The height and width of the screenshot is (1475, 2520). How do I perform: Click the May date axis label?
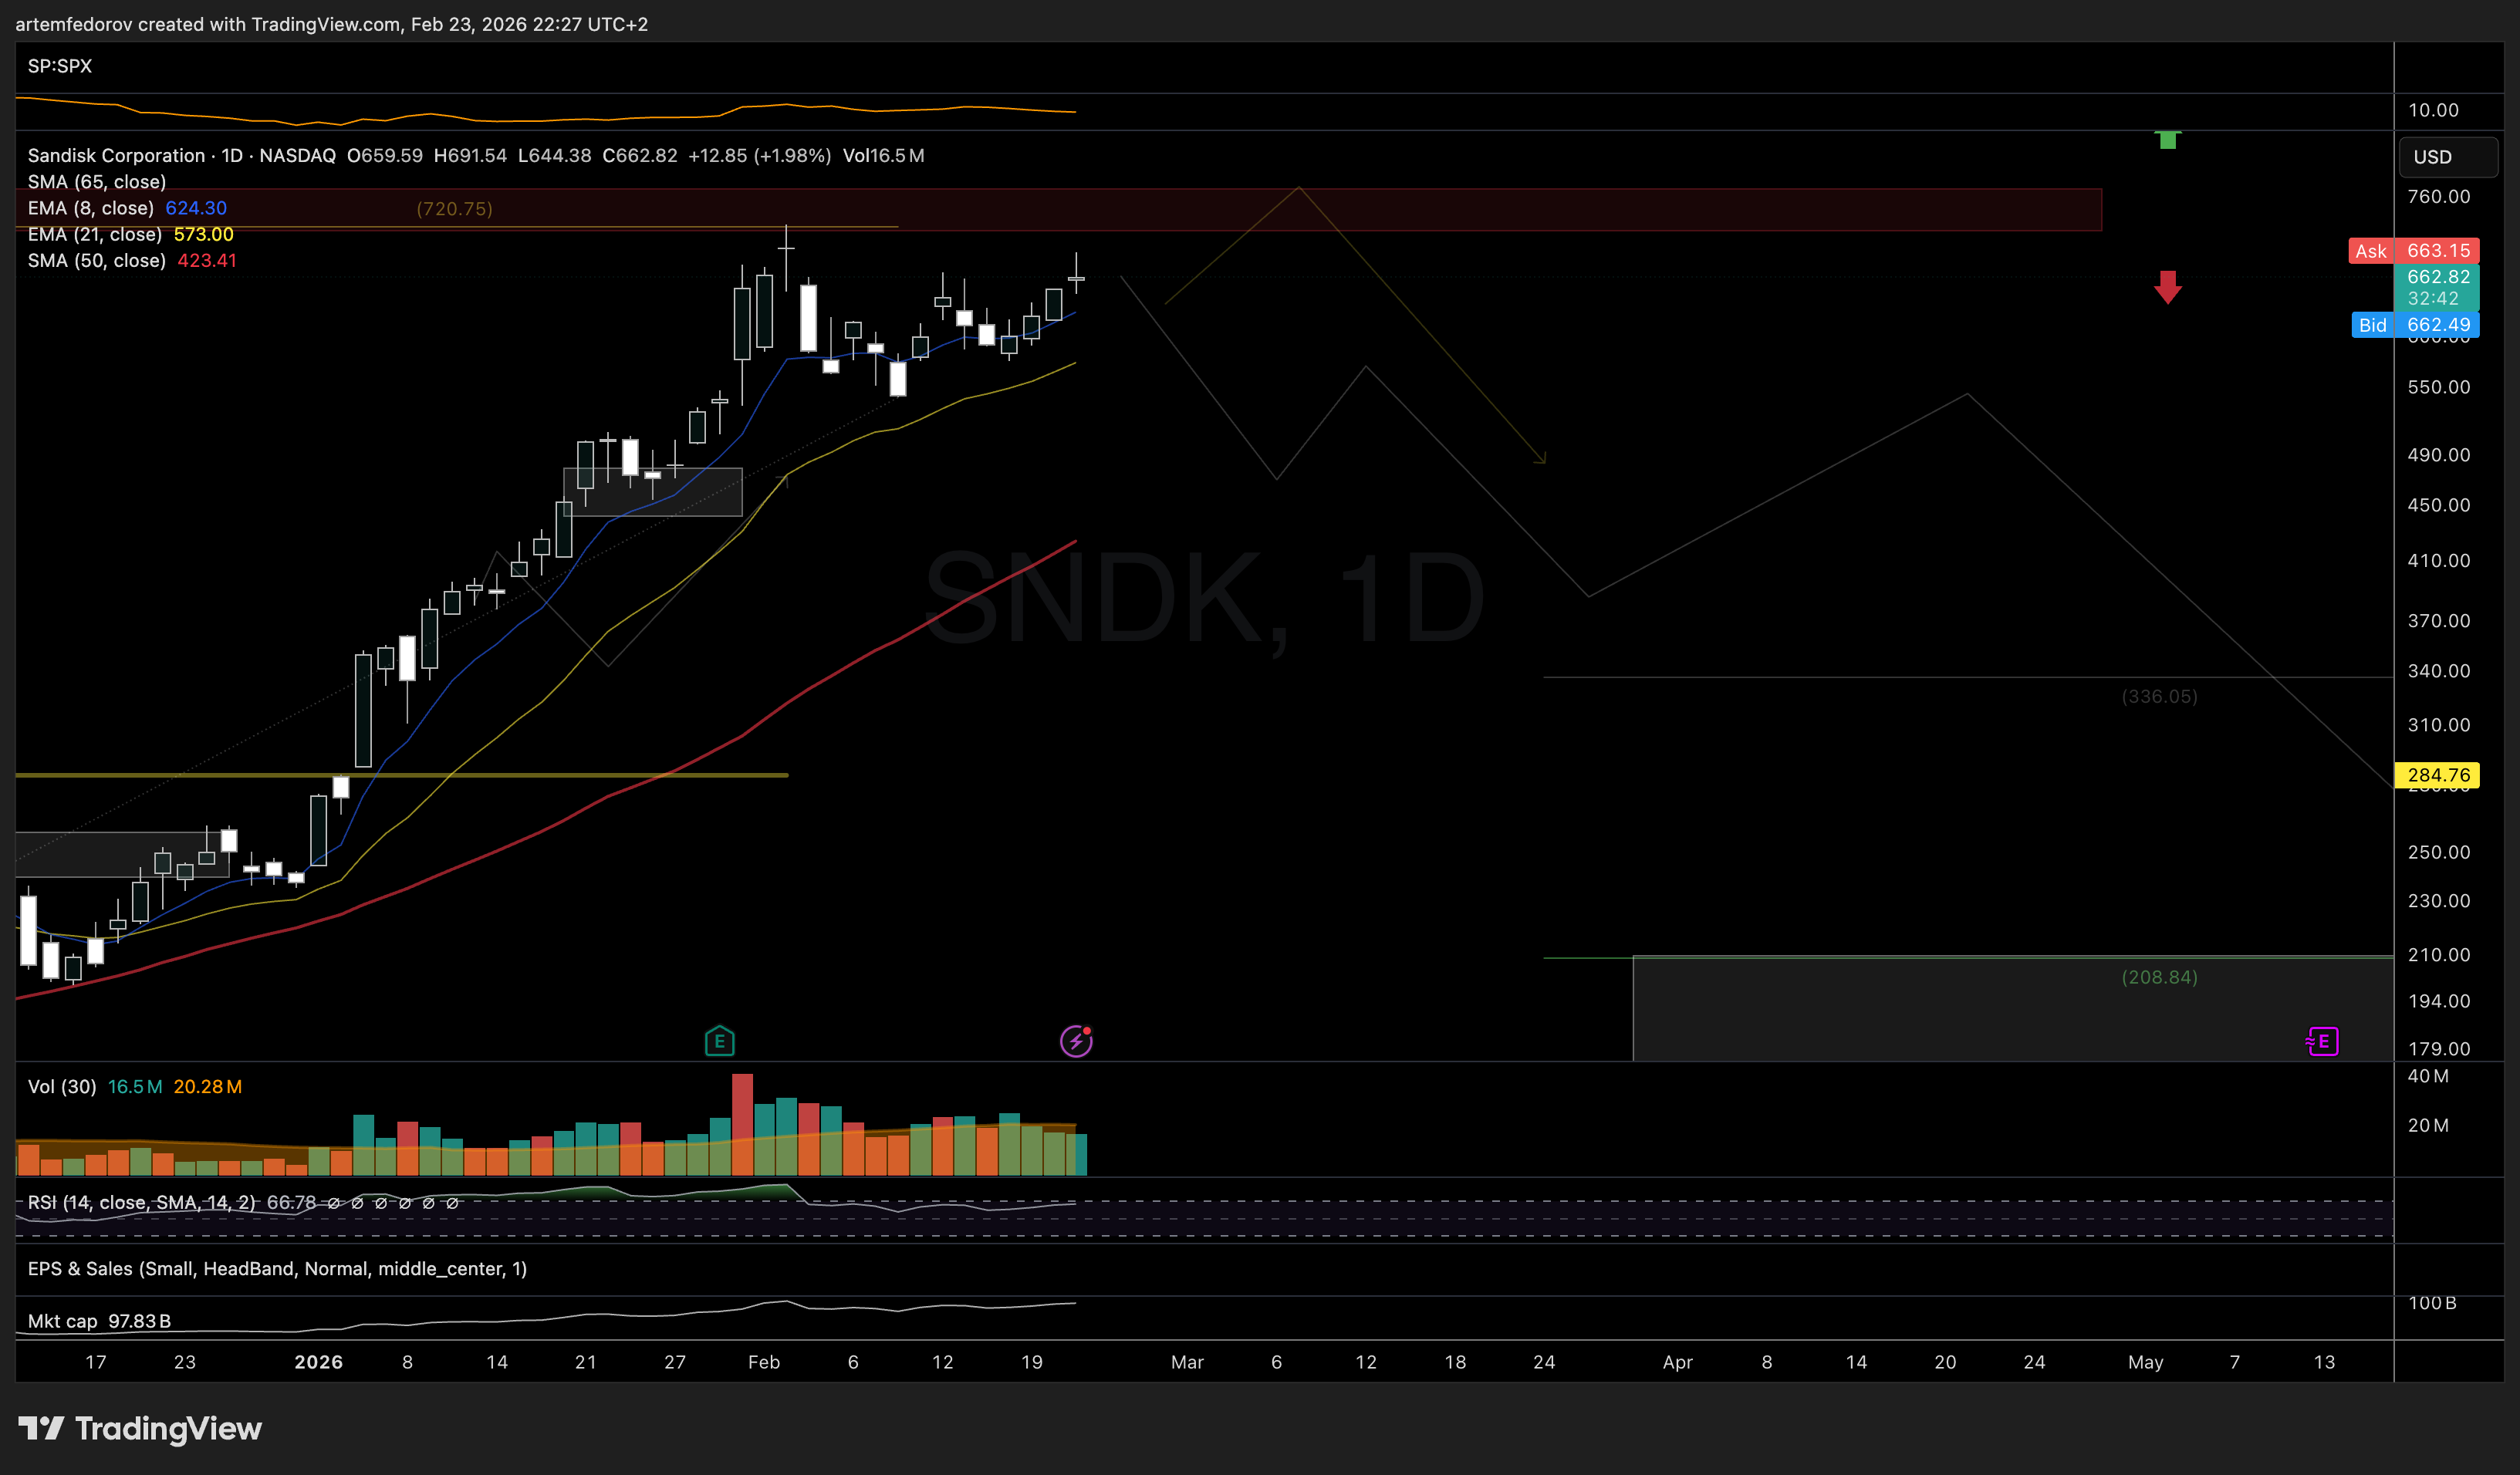point(2145,1362)
